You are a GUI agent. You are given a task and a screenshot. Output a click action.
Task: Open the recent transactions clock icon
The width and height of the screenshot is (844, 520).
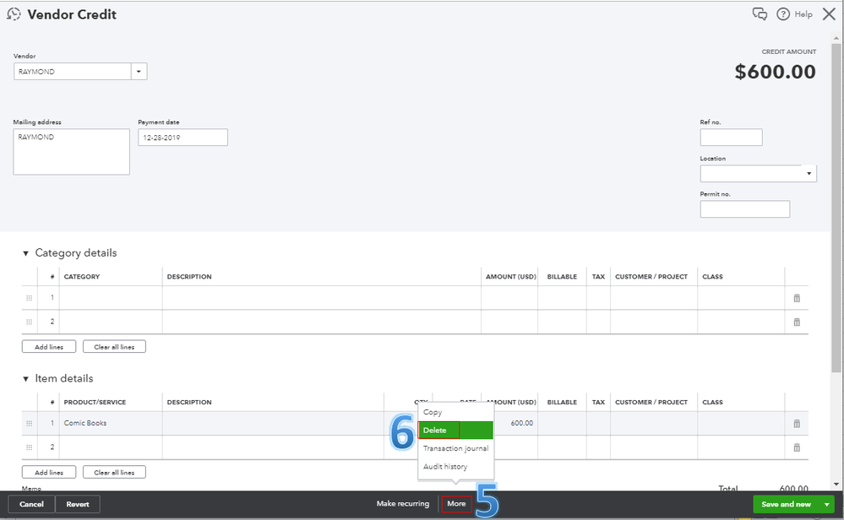[14, 14]
